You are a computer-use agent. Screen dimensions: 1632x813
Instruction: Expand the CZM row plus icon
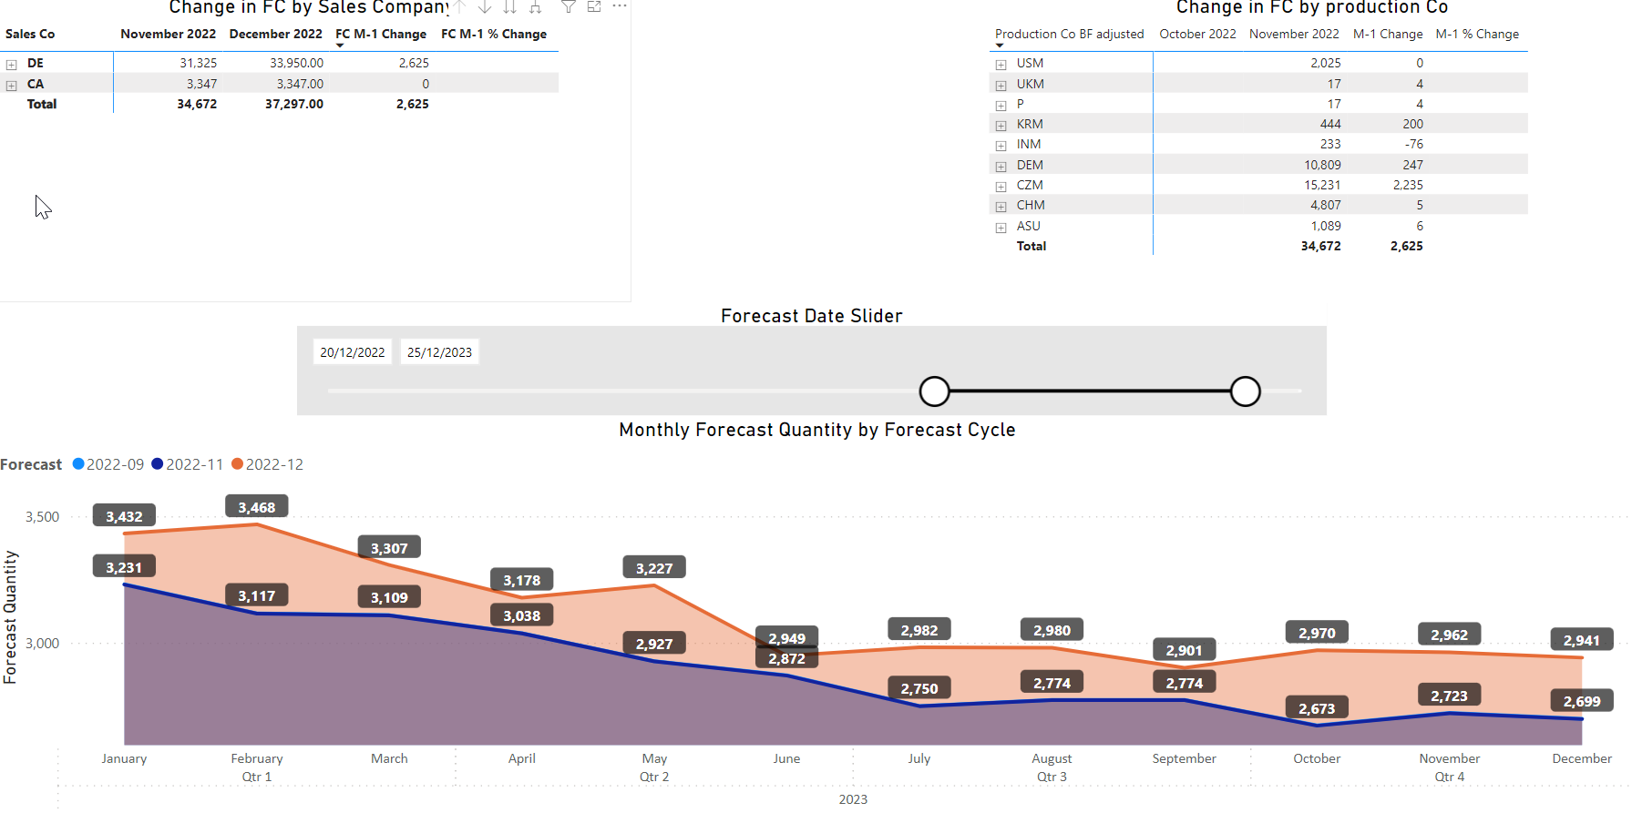[1001, 187]
